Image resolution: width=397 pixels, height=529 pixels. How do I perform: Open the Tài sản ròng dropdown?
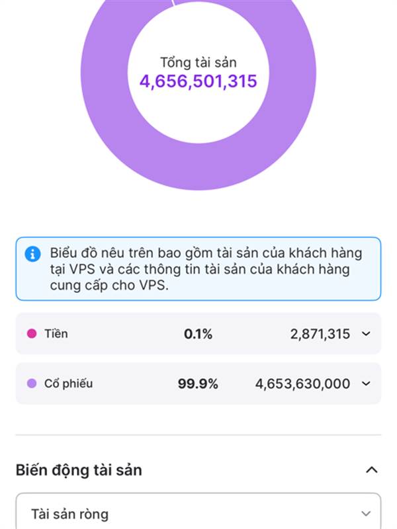point(198,514)
